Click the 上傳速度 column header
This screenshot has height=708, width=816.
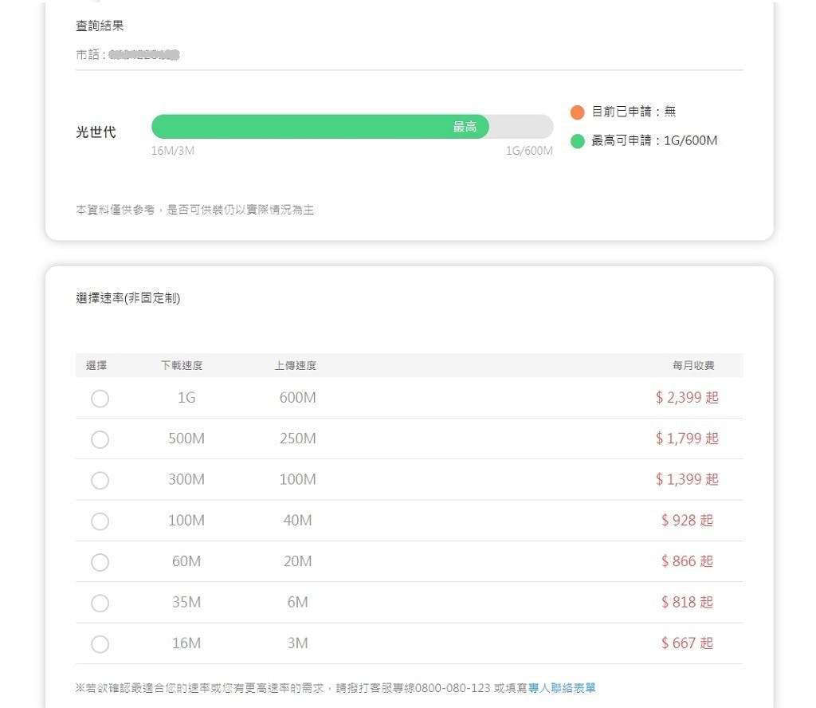pos(296,365)
